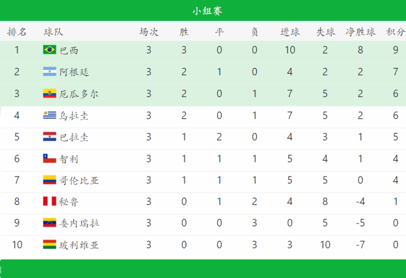Click the Paraguay flag icon

pyautogui.click(x=50, y=137)
